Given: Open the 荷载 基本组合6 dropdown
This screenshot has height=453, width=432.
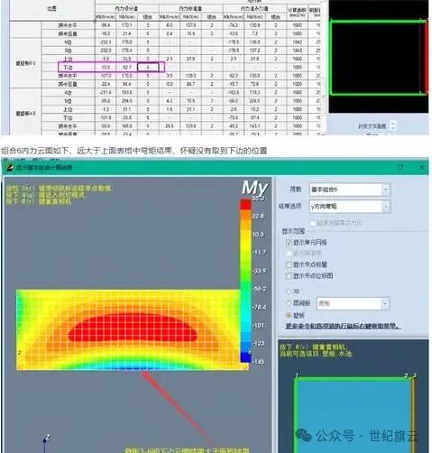Looking at the screenshot, I should tap(350, 190).
